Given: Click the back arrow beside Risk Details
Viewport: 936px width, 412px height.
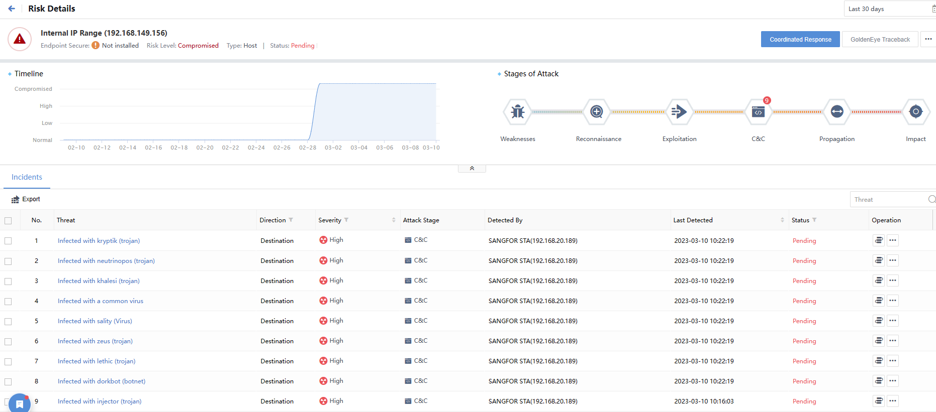Looking at the screenshot, I should [12, 9].
